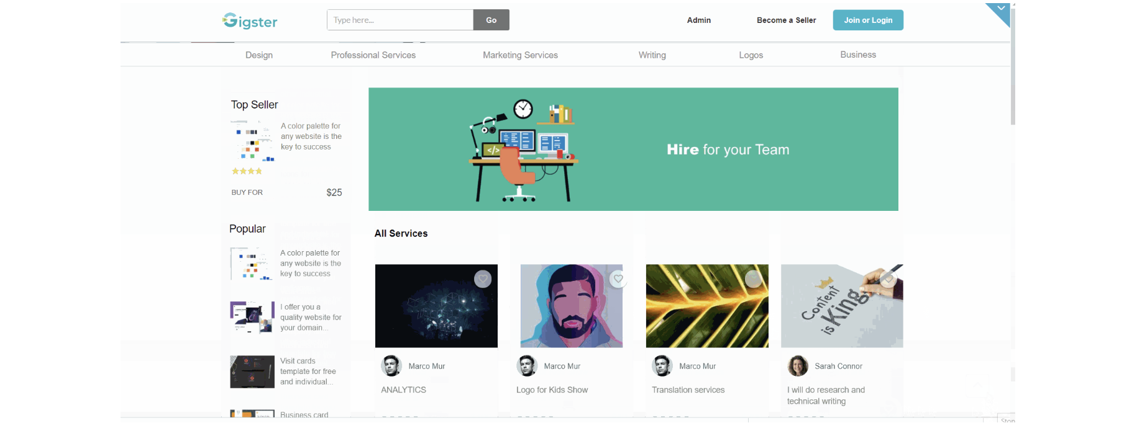Click Marco Mur's avatar under Translation services
Image resolution: width=1137 pixels, height=423 pixels.
pos(662,366)
